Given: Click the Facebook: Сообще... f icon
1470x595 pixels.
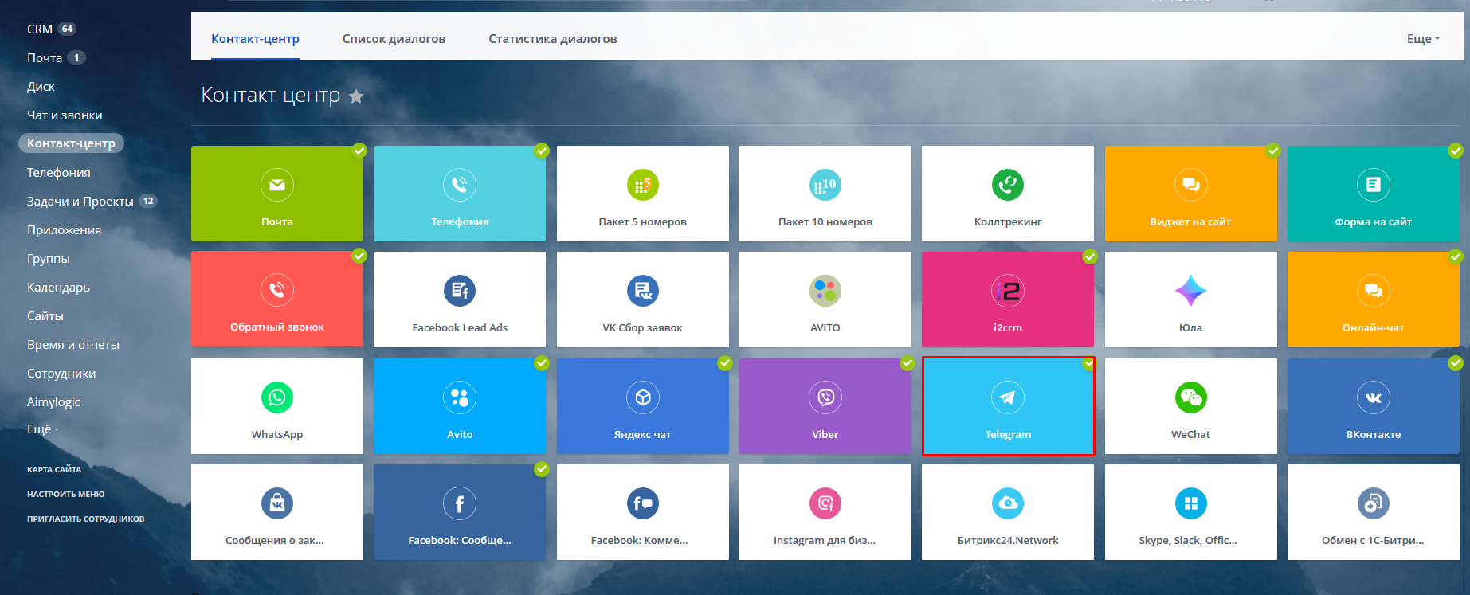Looking at the screenshot, I should pyautogui.click(x=460, y=503).
